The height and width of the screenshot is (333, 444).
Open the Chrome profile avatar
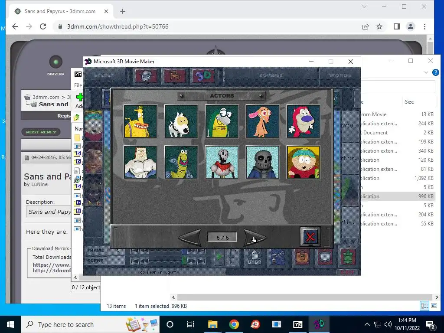pos(410,26)
